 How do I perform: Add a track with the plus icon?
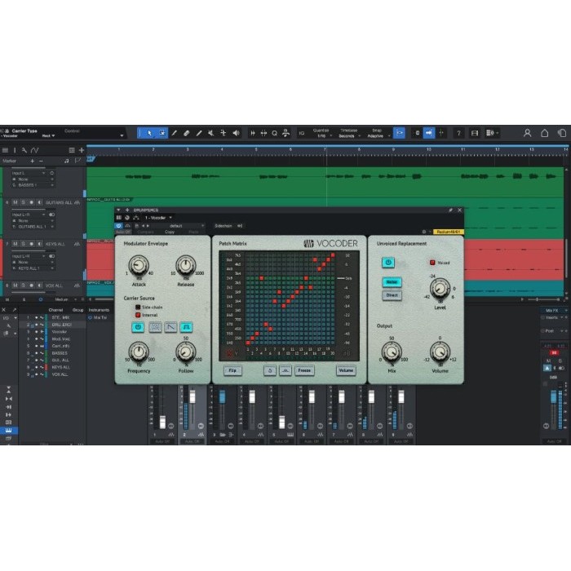(x=82, y=150)
